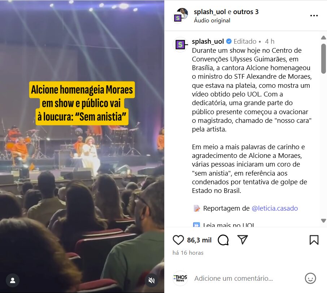Screen dimensions: 327x293
Task: Like the post with the heart icon
Action: point(178,240)
